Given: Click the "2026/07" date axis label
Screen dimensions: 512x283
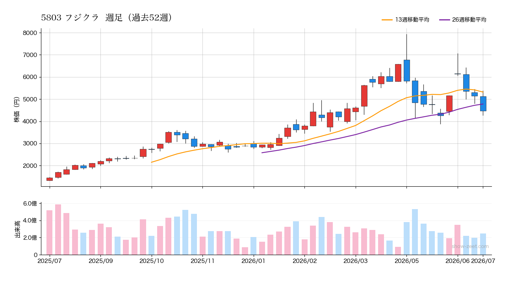Looking at the screenshot, I should [x=483, y=261].
